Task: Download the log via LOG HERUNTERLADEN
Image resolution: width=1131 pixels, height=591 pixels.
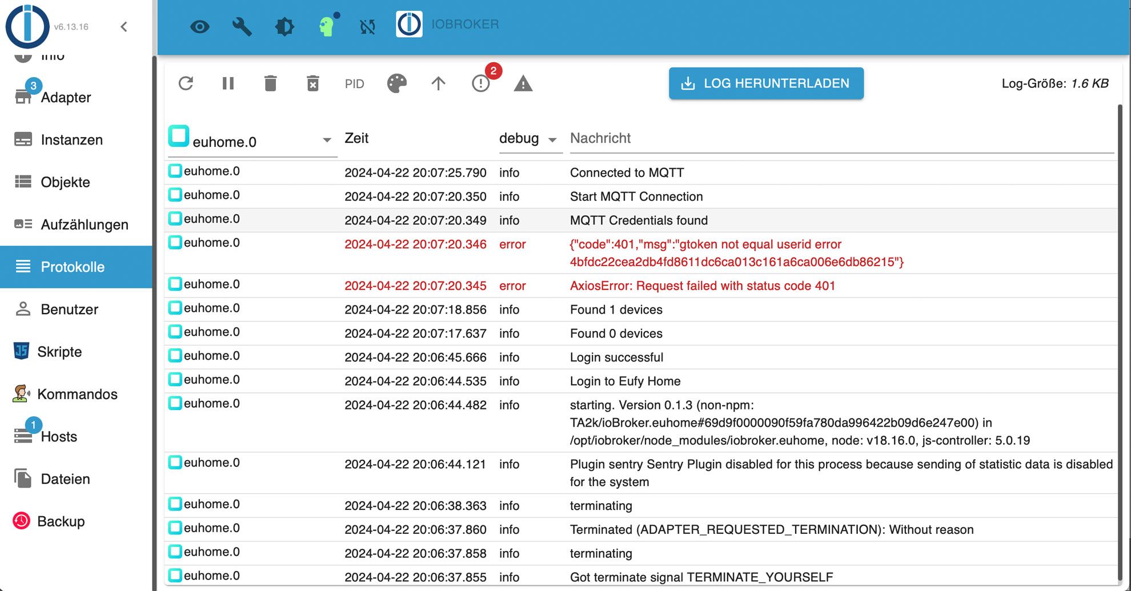Action: point(766,83)
